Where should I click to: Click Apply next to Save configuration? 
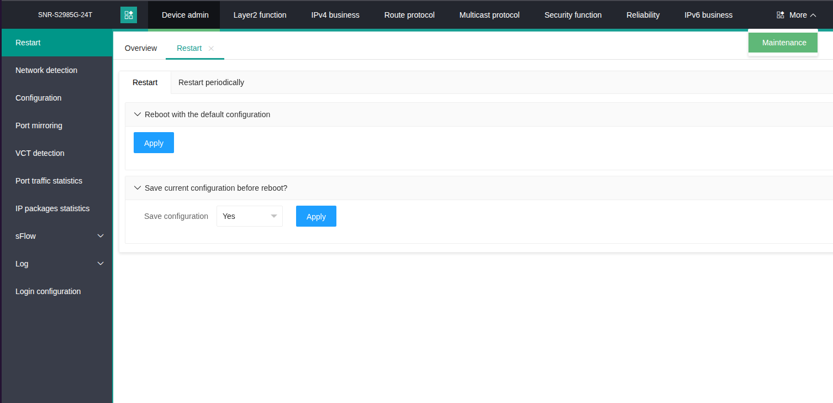[x=316, y=216]
